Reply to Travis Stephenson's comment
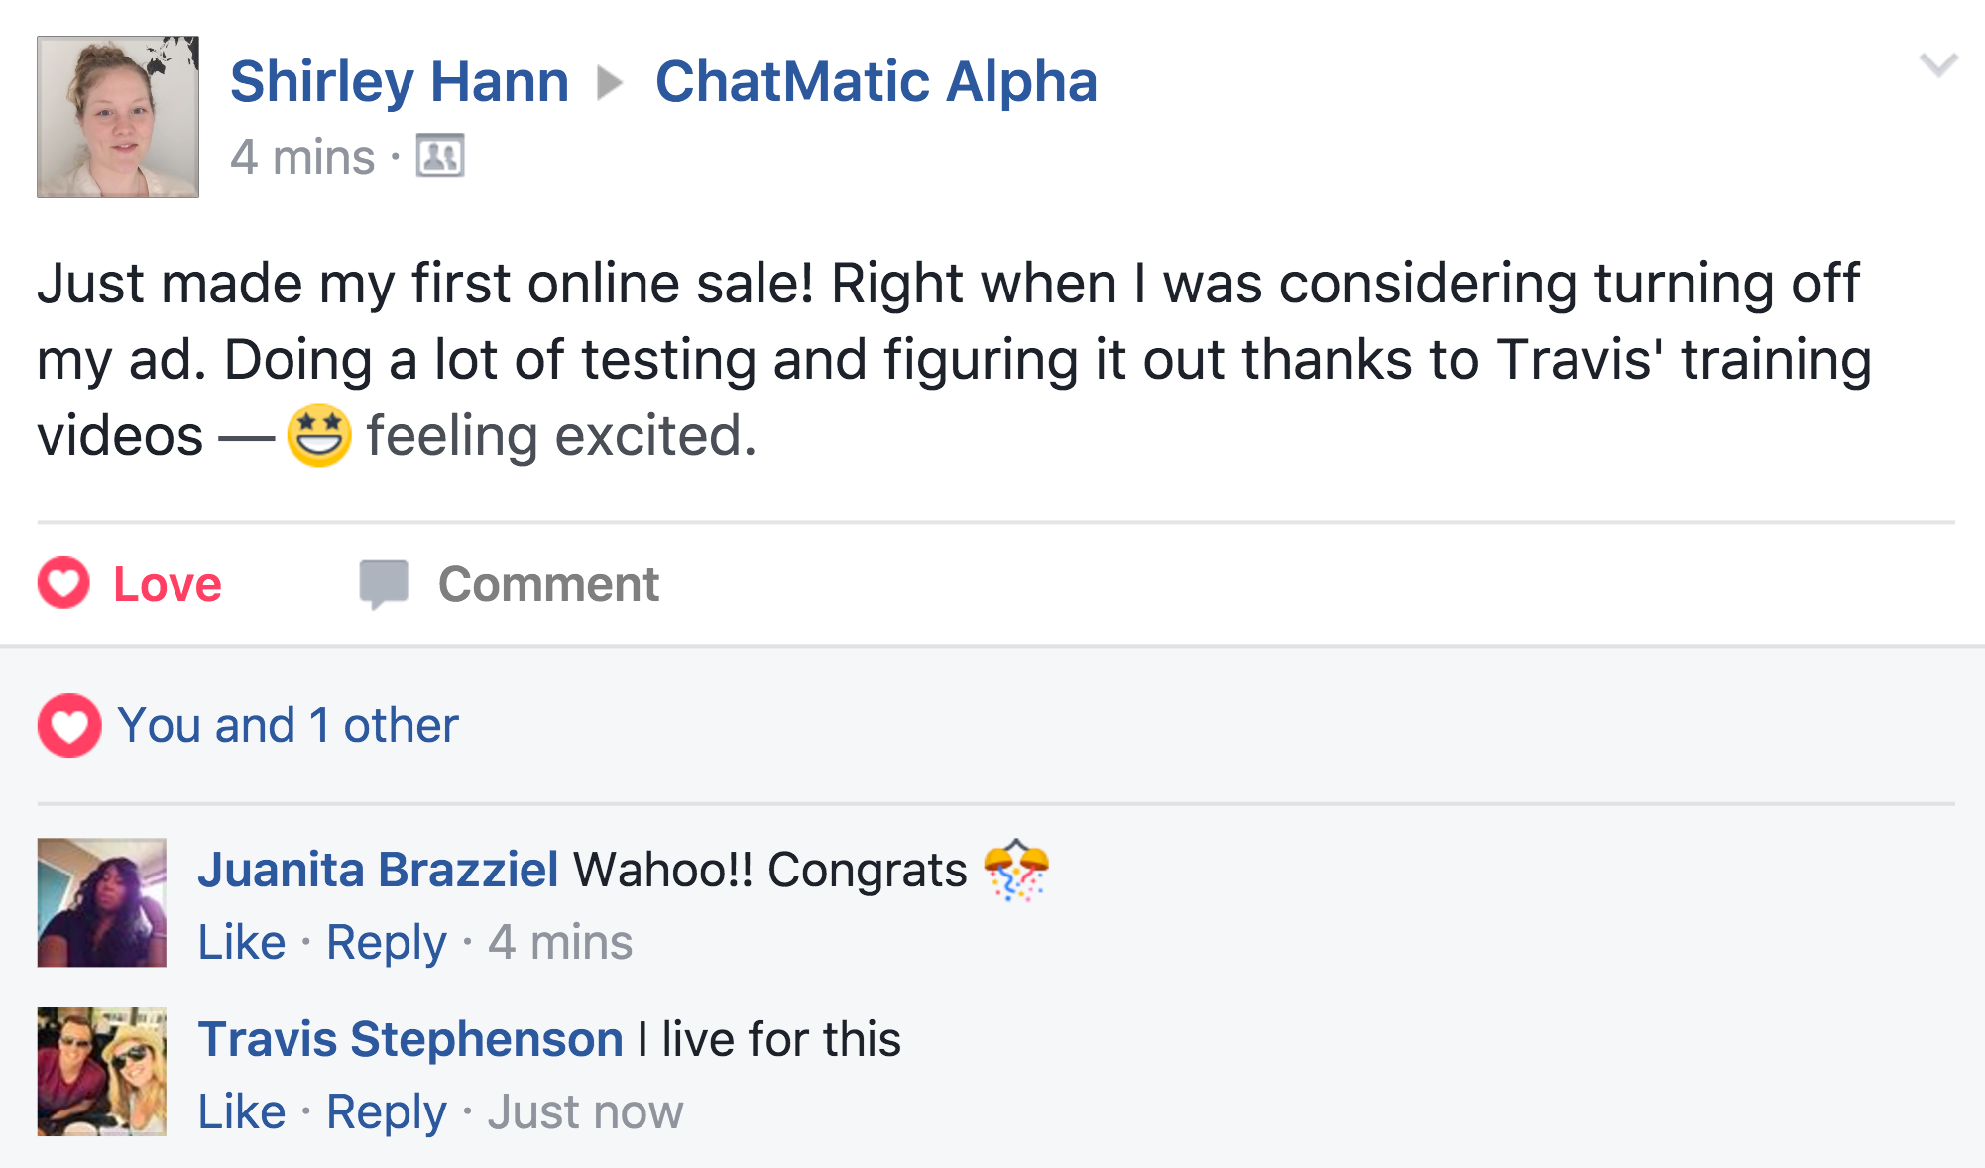The width and height of the screenshot is (1985, 1168). (387, 1111)
